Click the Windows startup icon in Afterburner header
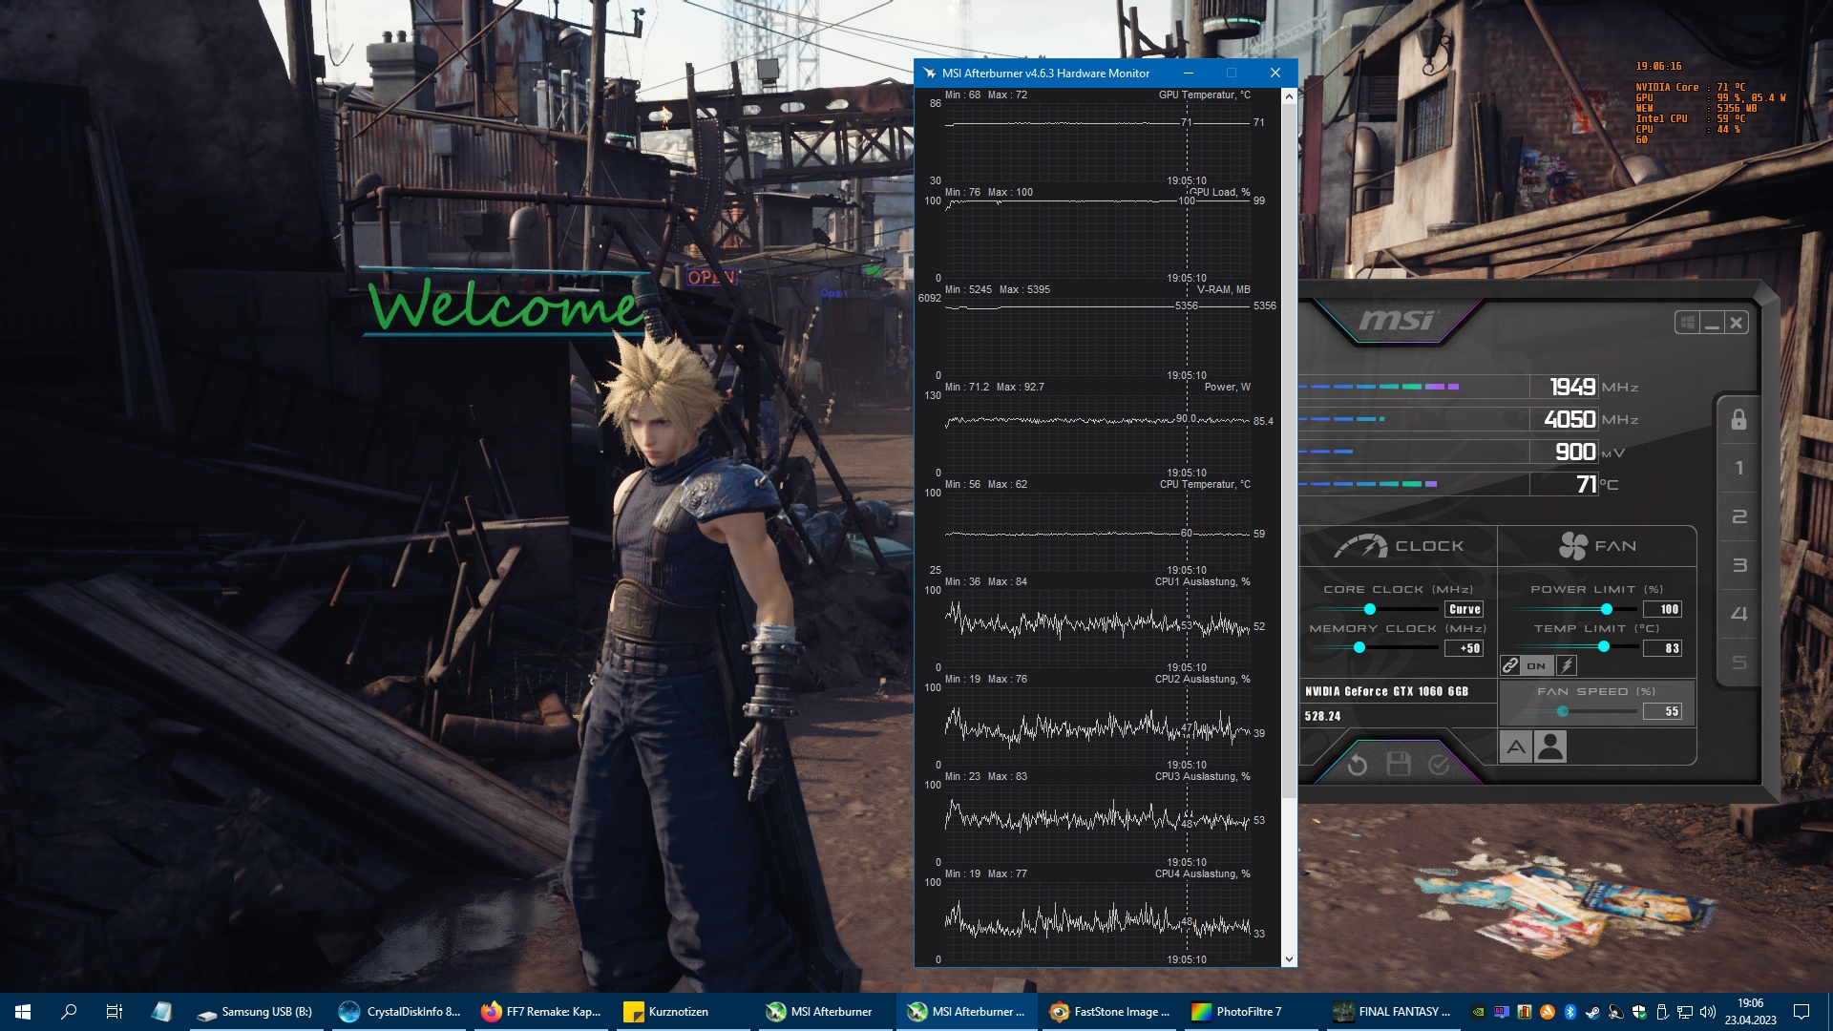1833x1031 pixels. click(x=1687, y=323)
